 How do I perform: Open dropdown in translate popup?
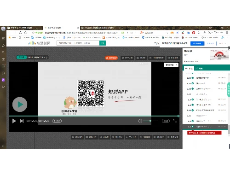[x=223, y=43]
